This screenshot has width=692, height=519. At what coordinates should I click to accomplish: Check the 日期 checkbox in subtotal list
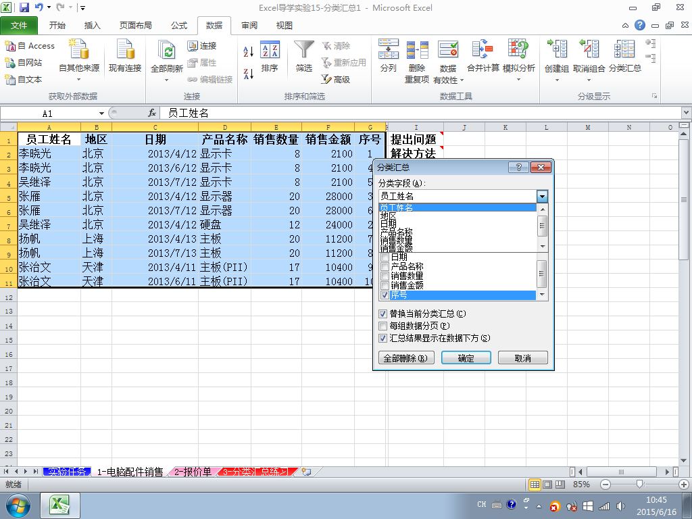click(x=385, y=257)
